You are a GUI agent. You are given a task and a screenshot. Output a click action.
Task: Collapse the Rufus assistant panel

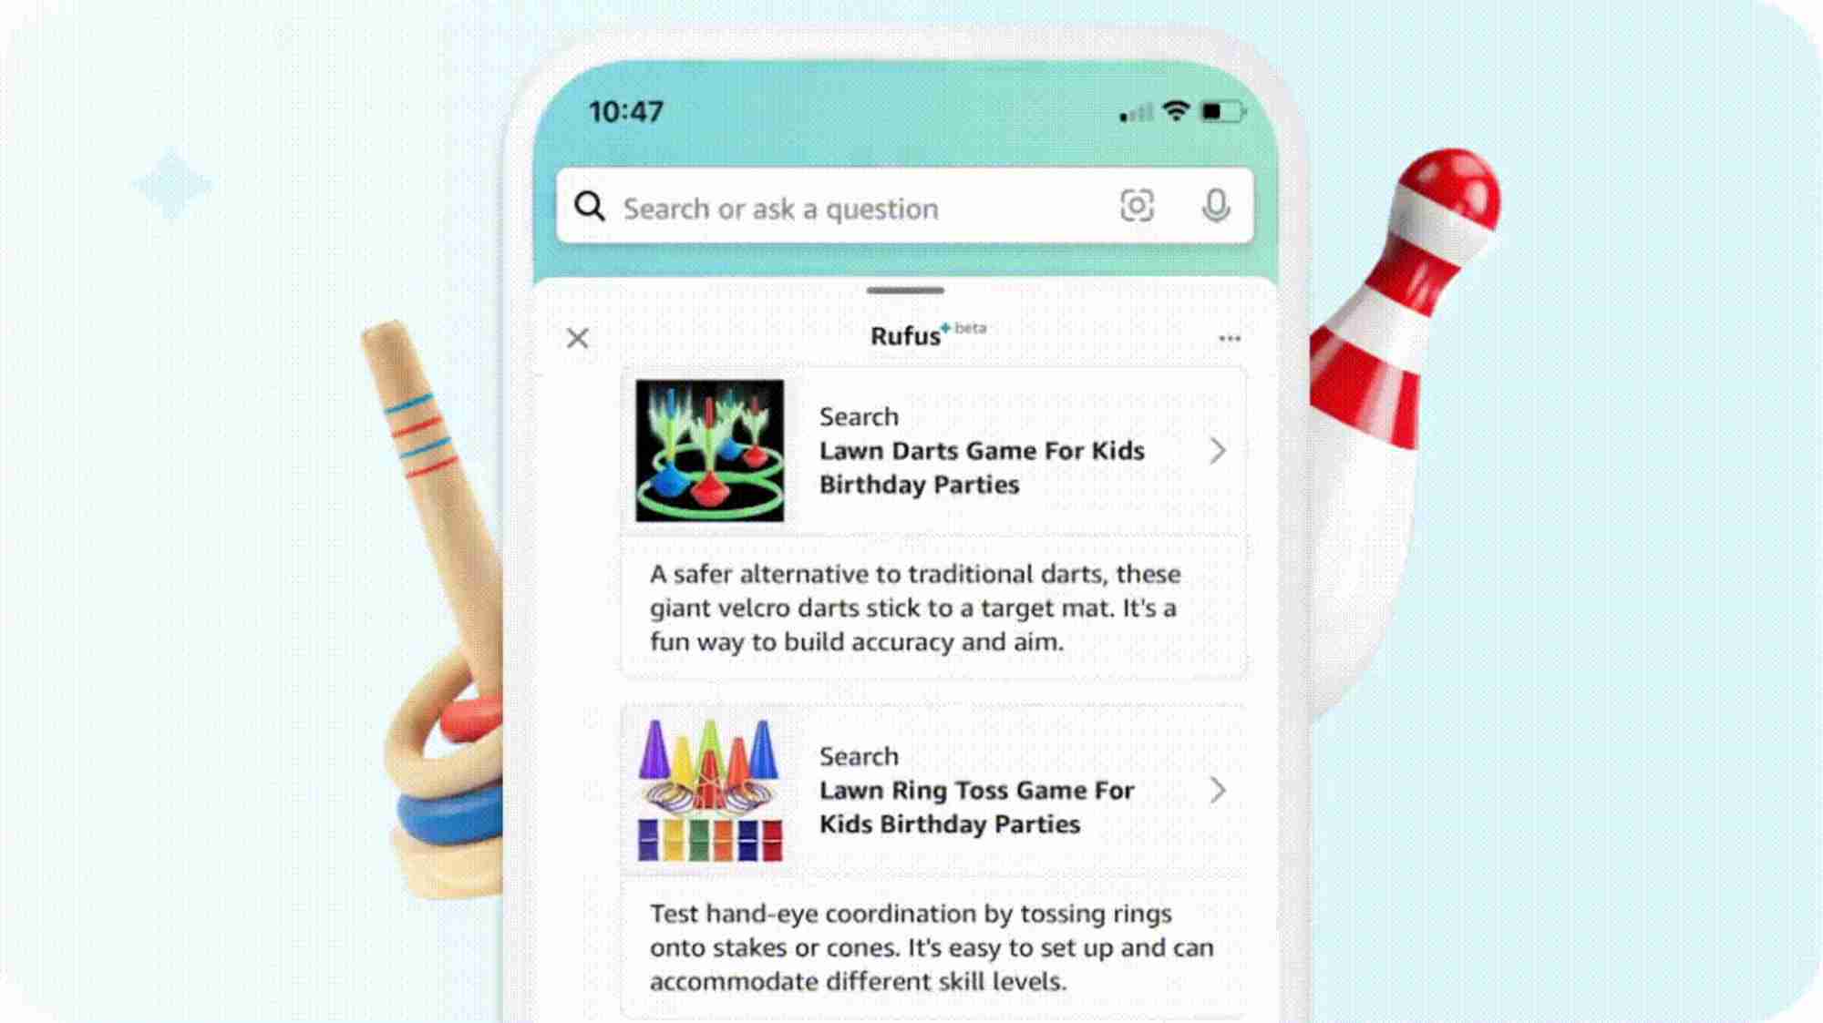[580, 338]
